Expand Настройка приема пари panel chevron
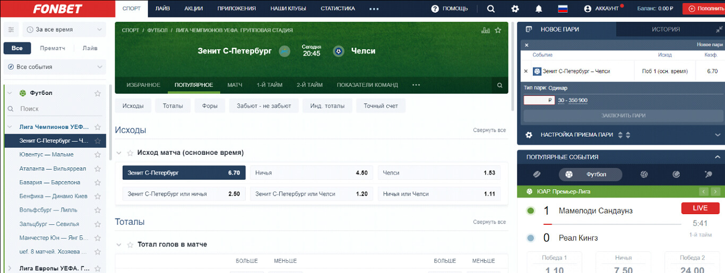This screenshot has width=725, height=273. 718,135
